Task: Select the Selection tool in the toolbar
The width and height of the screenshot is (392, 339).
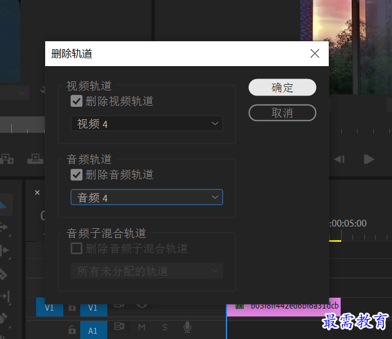Action: click(x=3, y=205)
